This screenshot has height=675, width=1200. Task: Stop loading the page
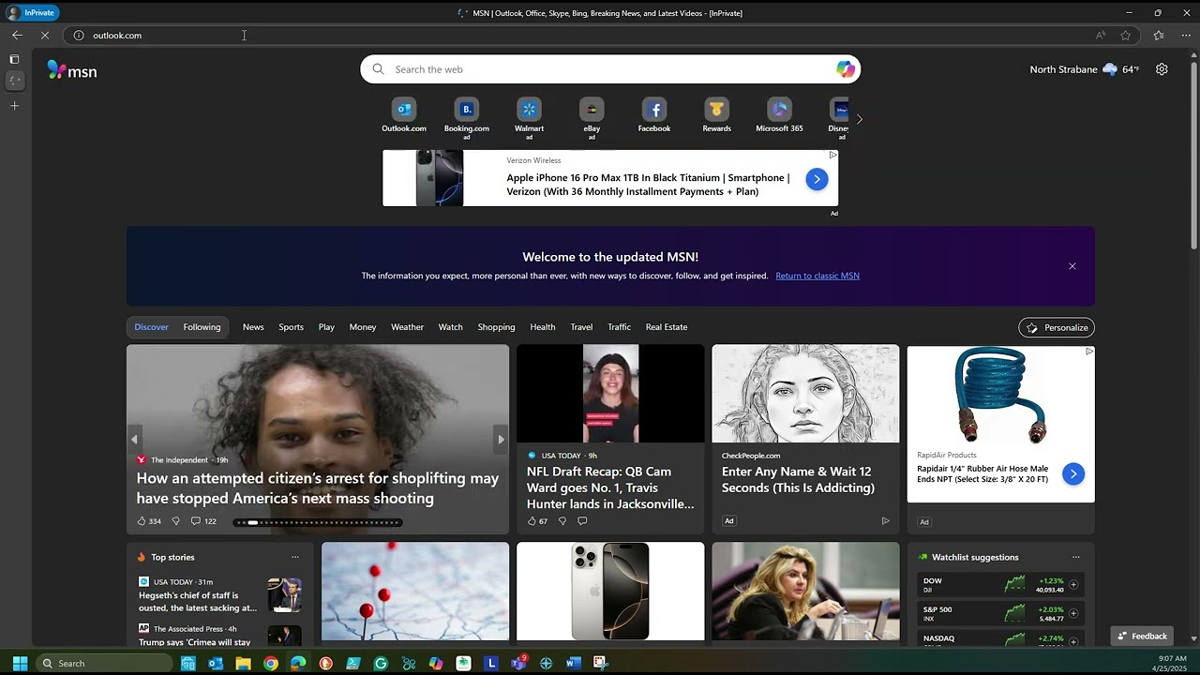click(x=44, y=35)
